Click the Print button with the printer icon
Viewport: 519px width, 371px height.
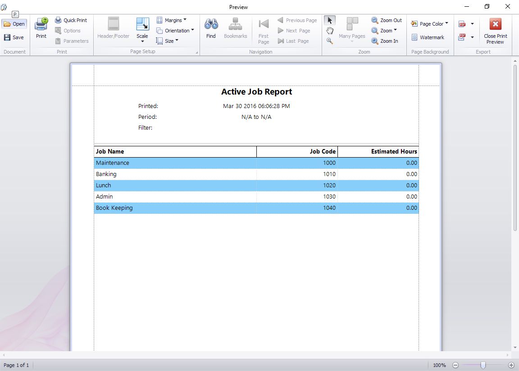[x=41, y=28]
